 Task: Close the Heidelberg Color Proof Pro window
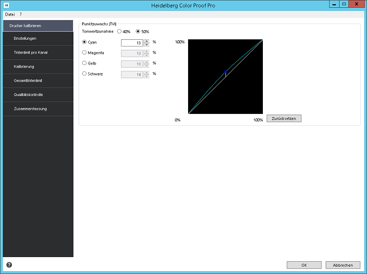tap(356, 4)
